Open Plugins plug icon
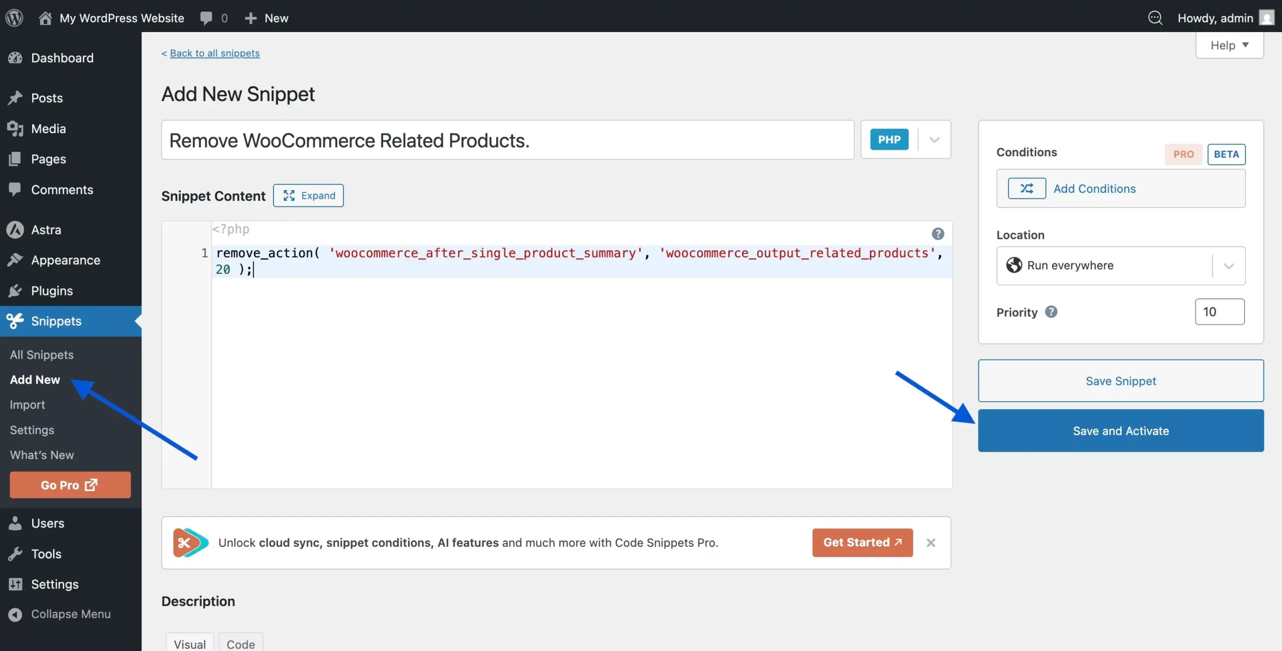Image resolution: width=1282 pixels, height=651 pixels. (15, 290)
